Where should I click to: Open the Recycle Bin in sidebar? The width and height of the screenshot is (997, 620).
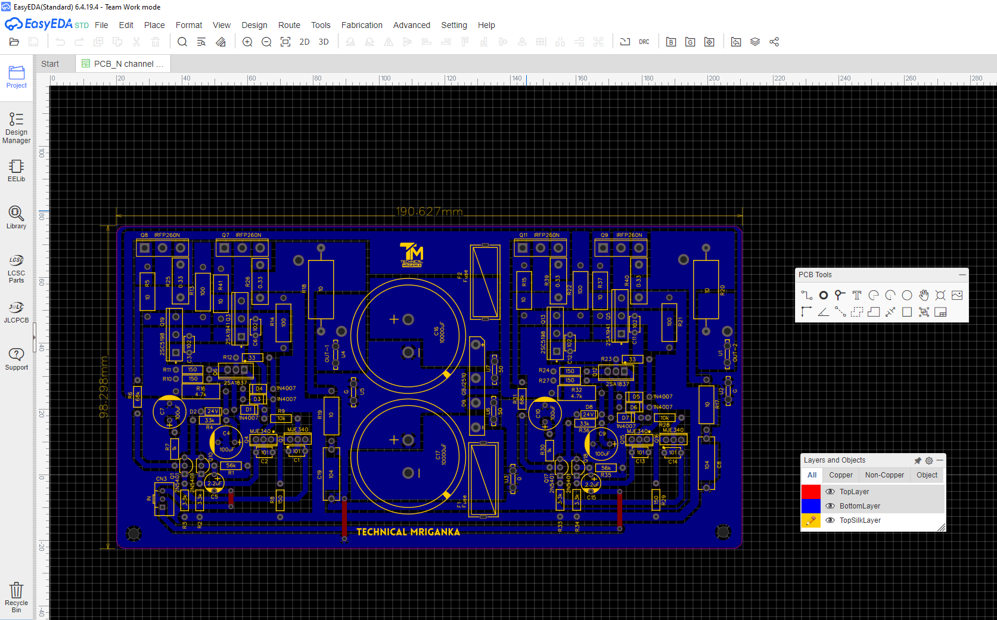[x=17, y=597]
